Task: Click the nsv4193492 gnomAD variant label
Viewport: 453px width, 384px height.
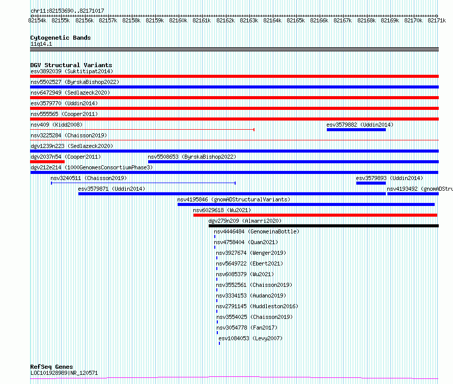Action: pyautogui.click(x=420, y=189)
